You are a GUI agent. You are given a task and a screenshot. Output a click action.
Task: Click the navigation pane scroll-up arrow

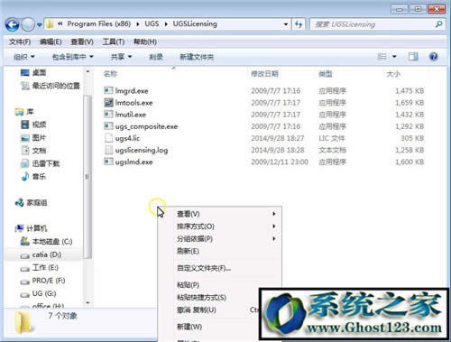pyautogui.click(x=87, y=71)
